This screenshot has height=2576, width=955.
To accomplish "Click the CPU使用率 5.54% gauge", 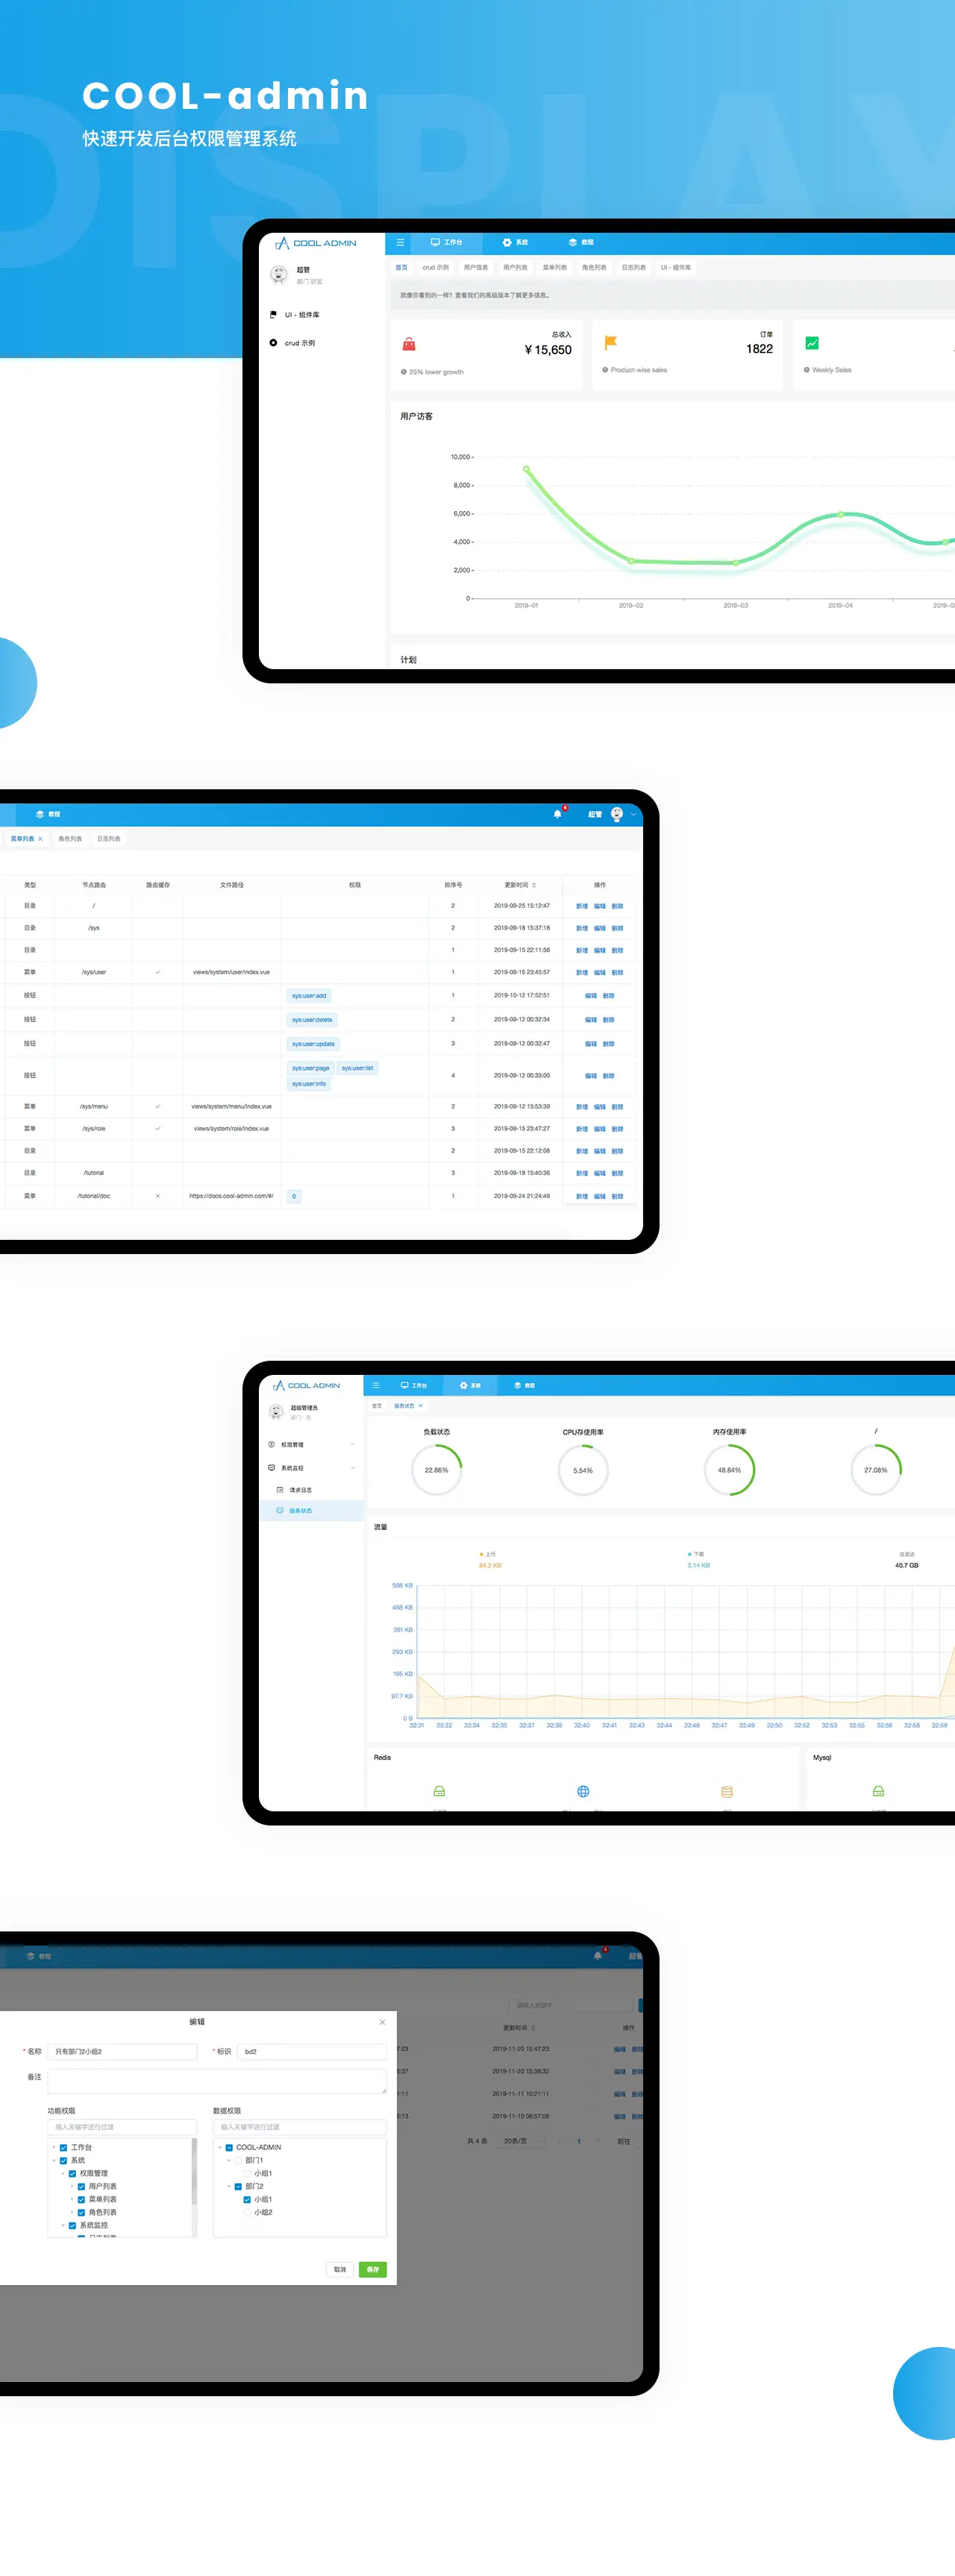I will [583, 1470].
